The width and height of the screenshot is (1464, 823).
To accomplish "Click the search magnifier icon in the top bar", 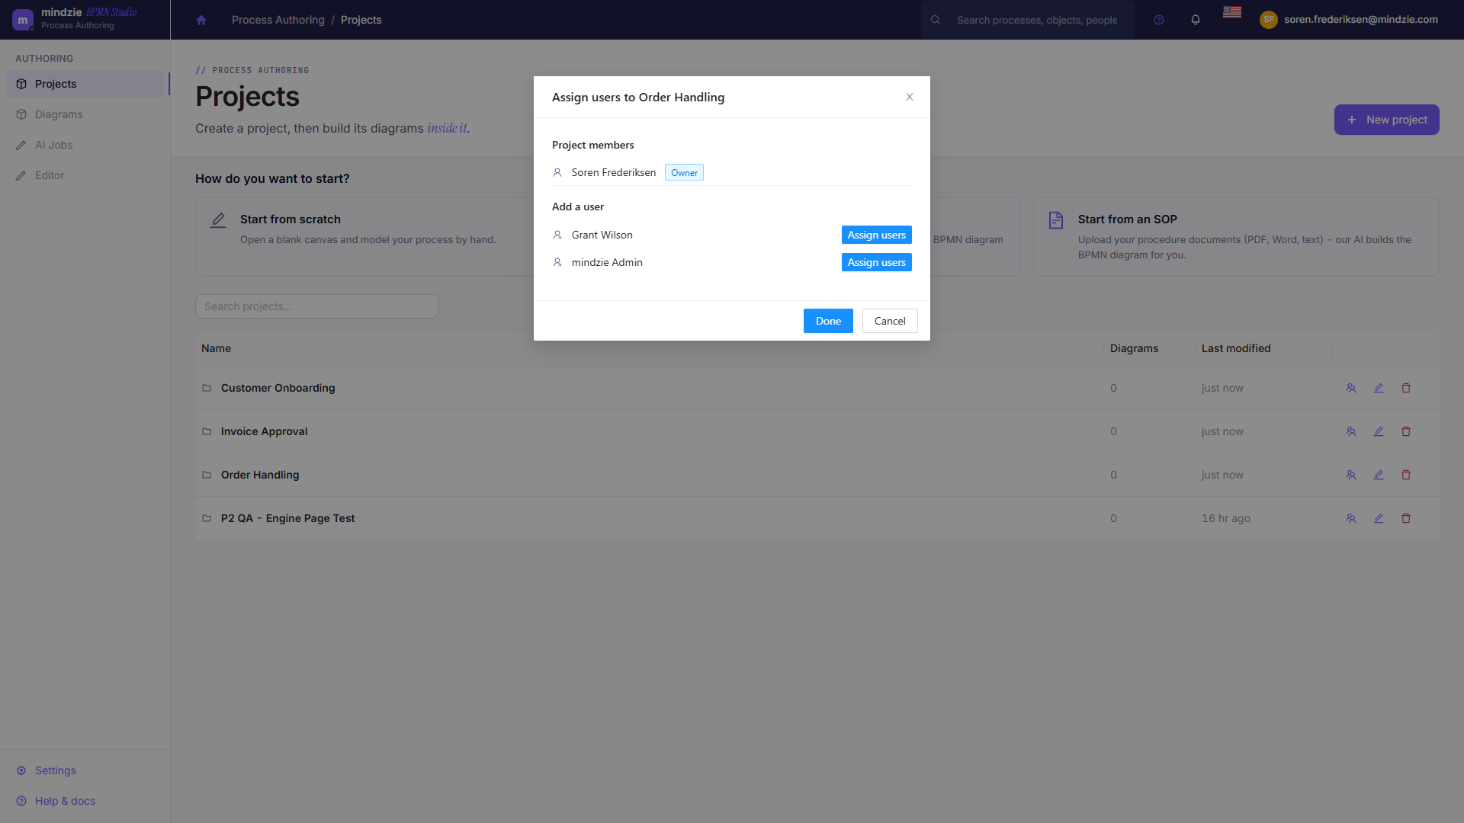I will [x=936, y=21].
